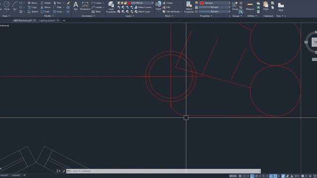Screen dimensions: 317x178
Task: Toggle ELECTRICAL layer lightbulb on/off
Action: [119, 3]
